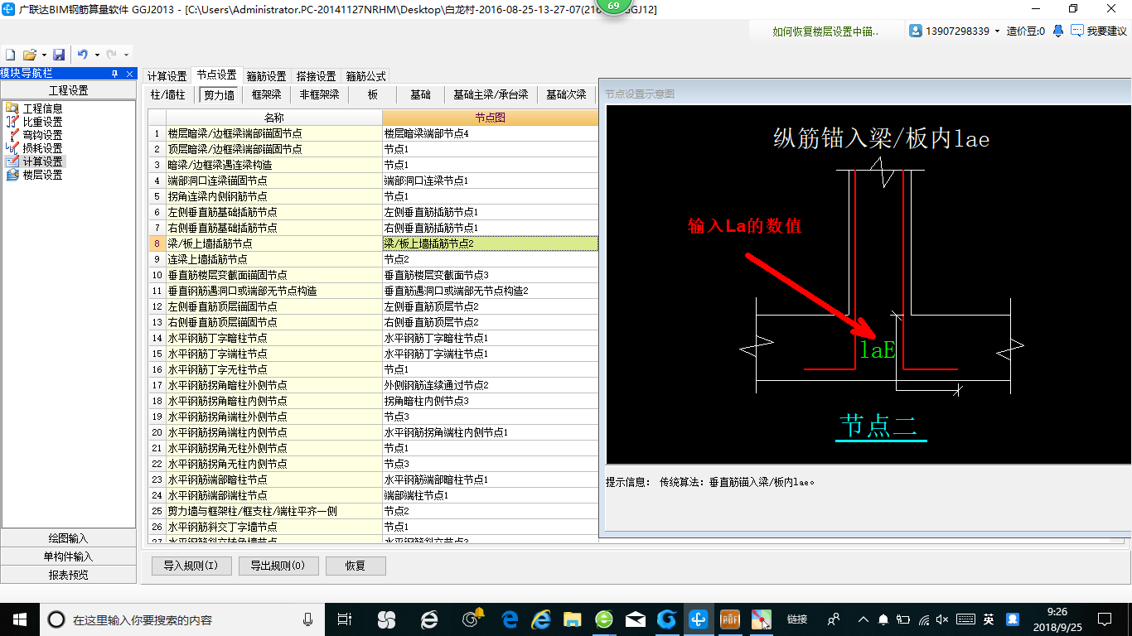Switch to the 计算设置 tab
Image resolution: width=1132 pixels, height=636 pixels.
click(x=167, y=76)
